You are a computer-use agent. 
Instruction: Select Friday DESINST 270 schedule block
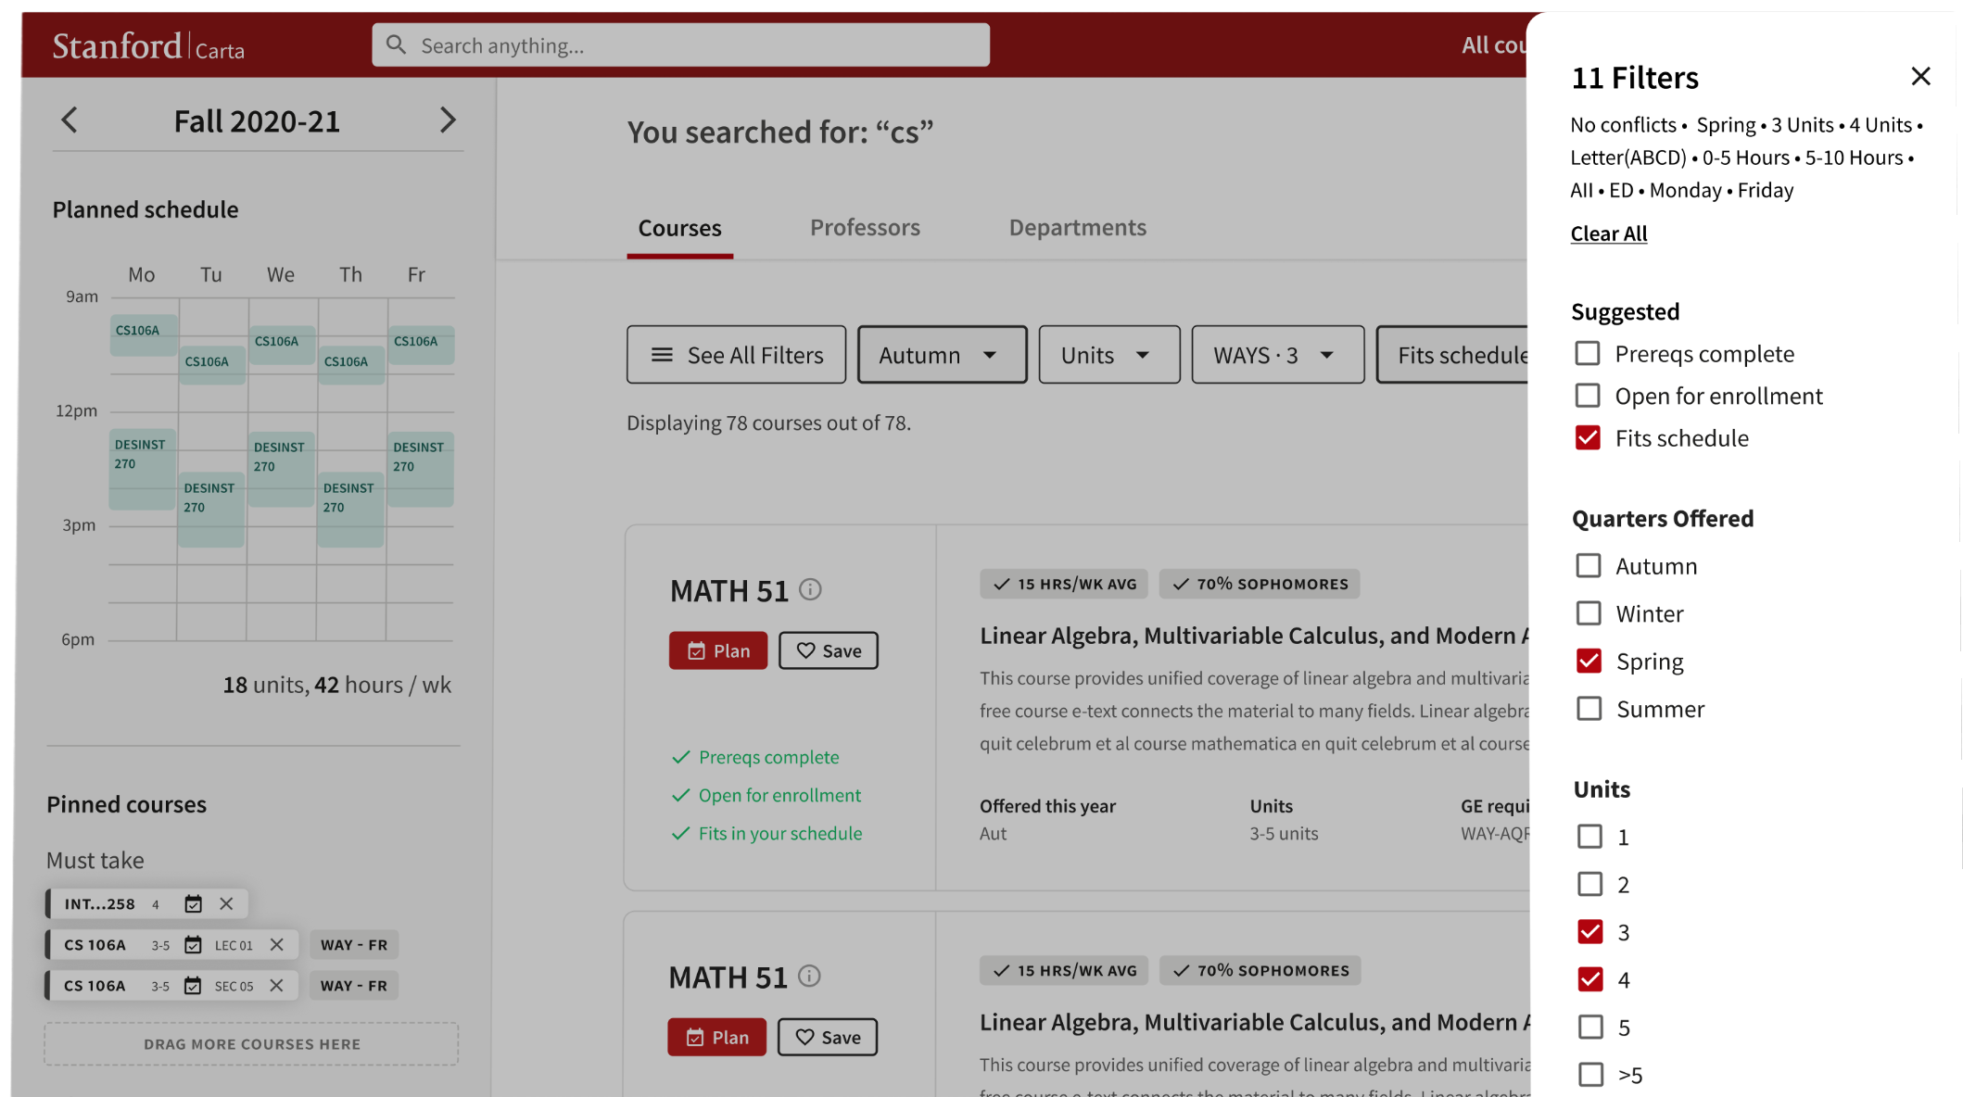click(x=421, y=468)
